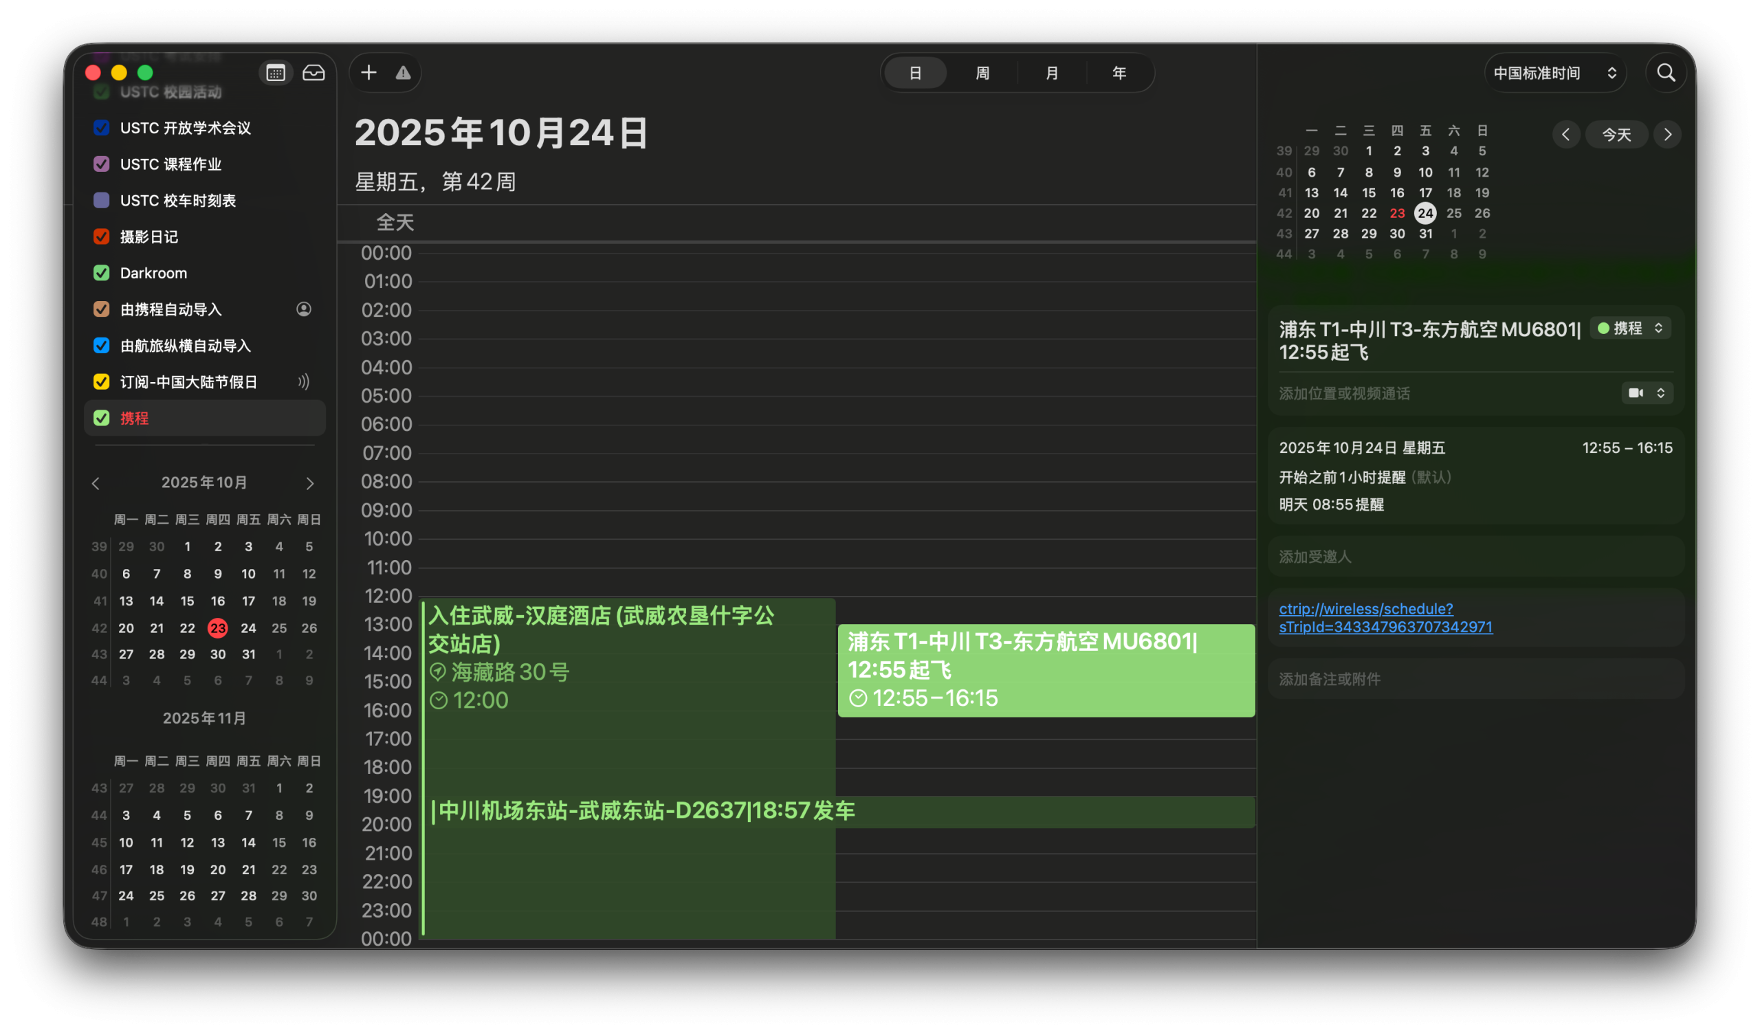Click shared-person icon beside 由携程自动导入
This screenshot has height=1033, width=1760.
coord(303,309)
